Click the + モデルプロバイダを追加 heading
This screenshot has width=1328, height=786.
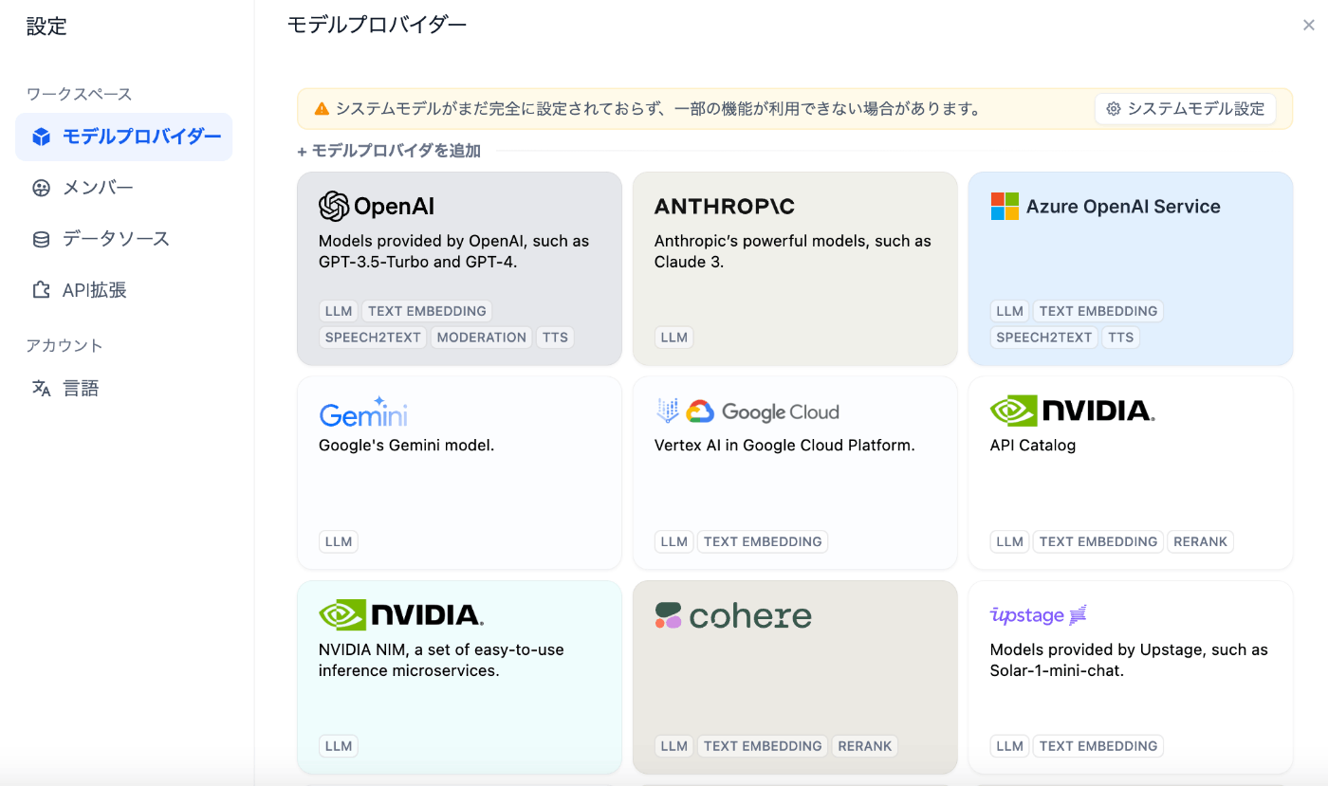pos(389,151)
